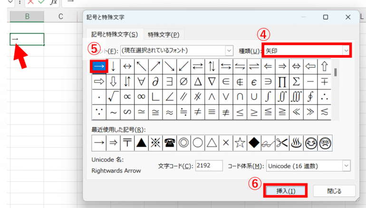Select the union ∪ symbol
366x208 pixels.
254,97
